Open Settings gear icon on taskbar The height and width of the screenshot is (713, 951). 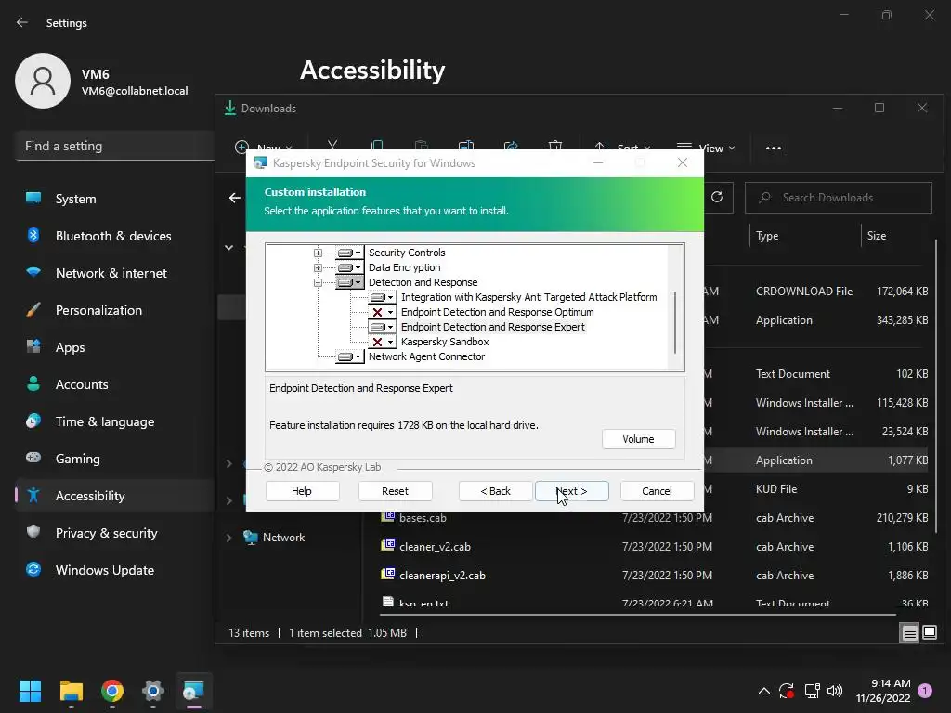(x=153, y=691)
